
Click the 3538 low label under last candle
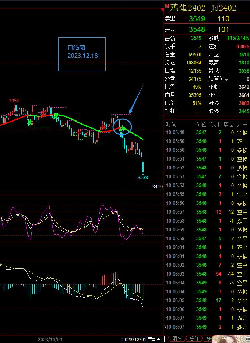(143, 178)
